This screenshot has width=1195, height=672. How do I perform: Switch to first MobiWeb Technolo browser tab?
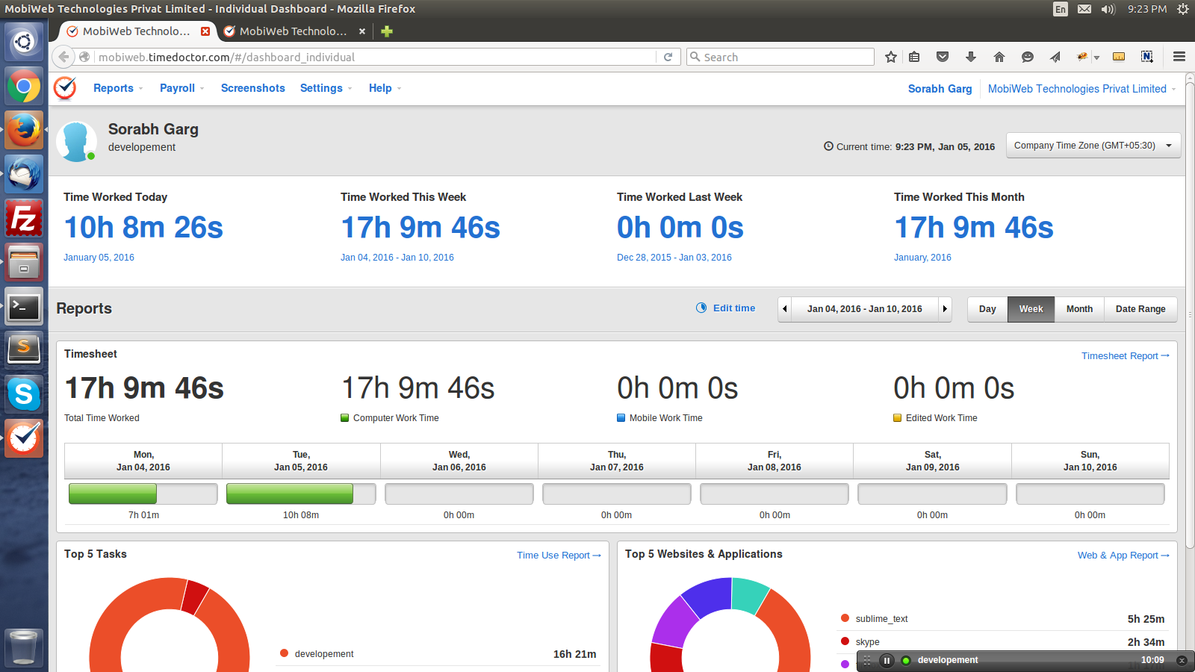(x=136, y=31)
